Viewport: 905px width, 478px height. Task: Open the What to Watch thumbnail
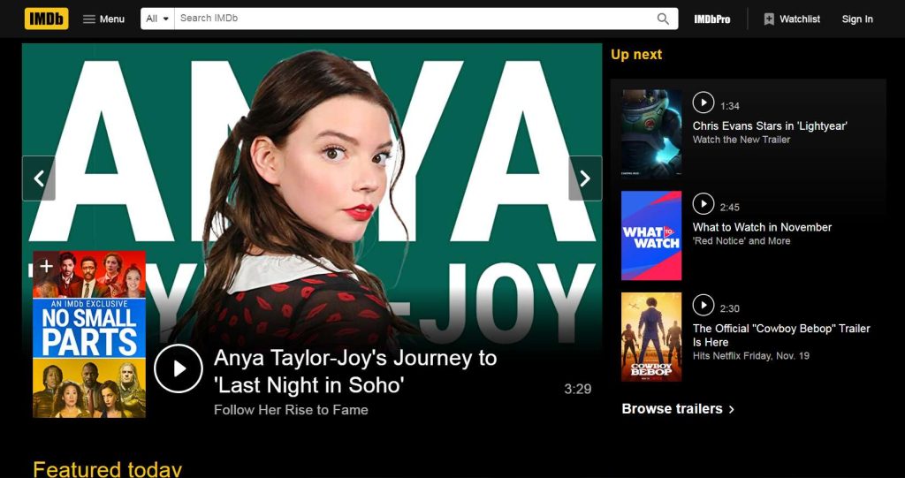click(x=651, y=236)
